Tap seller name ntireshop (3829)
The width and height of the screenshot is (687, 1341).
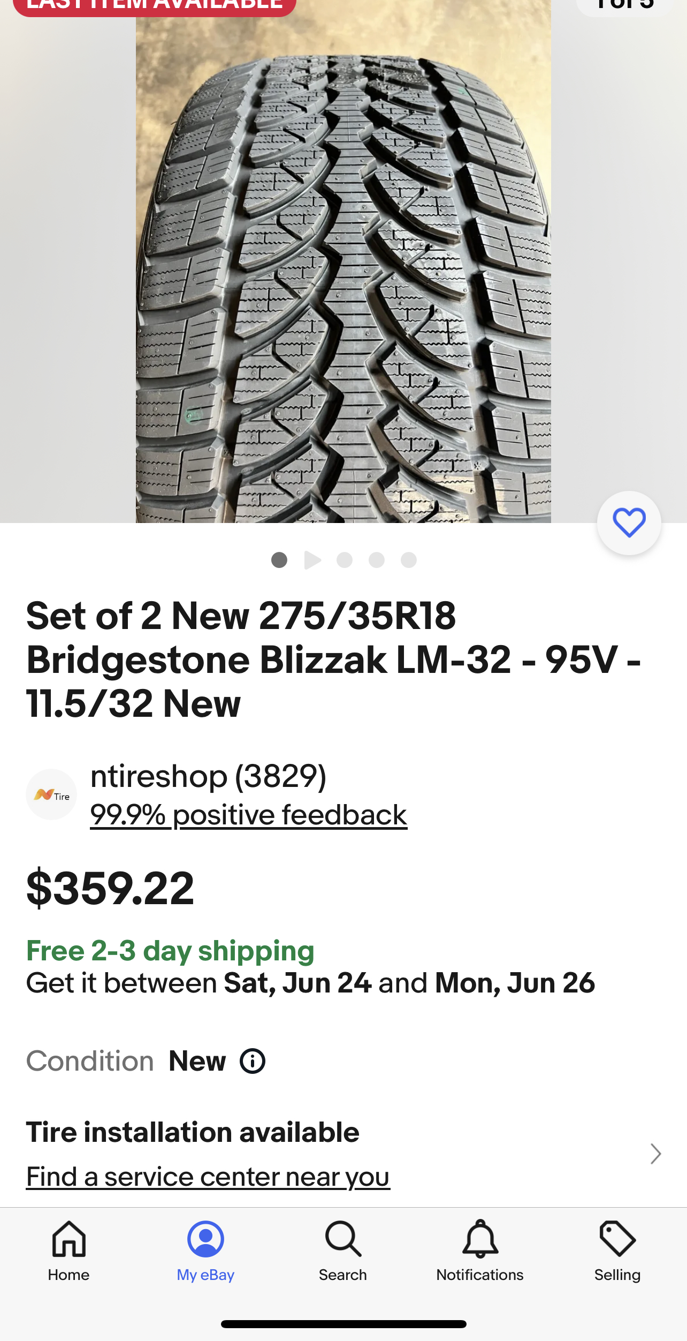pos(208,776)
